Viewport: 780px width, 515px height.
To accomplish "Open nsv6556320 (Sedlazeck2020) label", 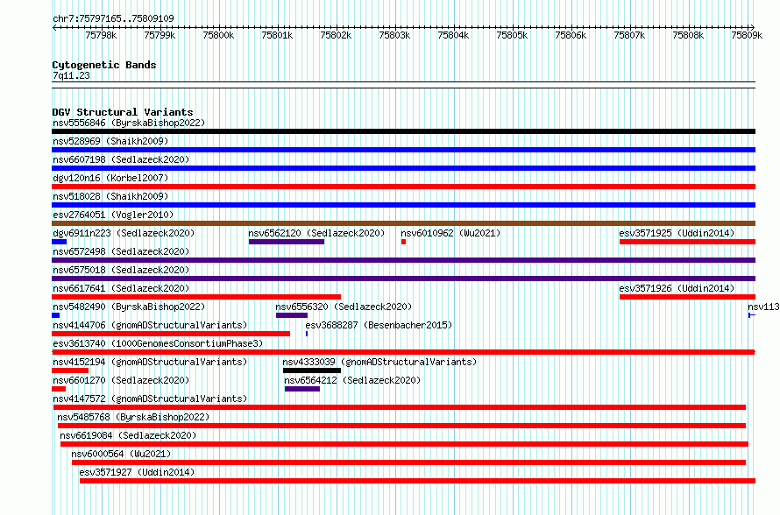I will pyautogui.click(x=344, y=307).
